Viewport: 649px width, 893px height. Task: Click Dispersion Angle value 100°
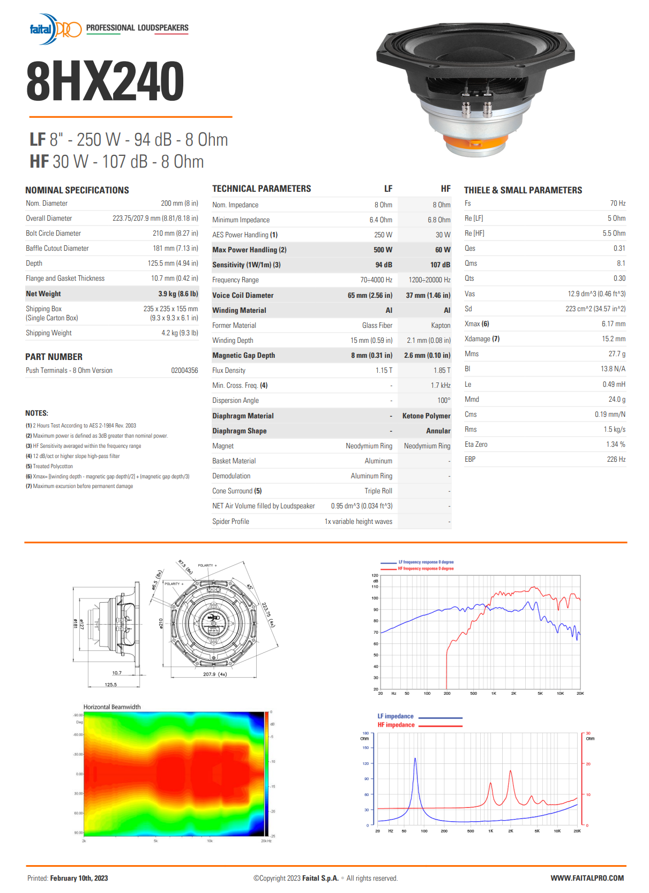coord(444,401)
